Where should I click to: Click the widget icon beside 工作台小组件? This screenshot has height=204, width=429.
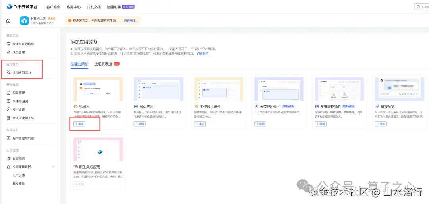(x=196, y=107)
